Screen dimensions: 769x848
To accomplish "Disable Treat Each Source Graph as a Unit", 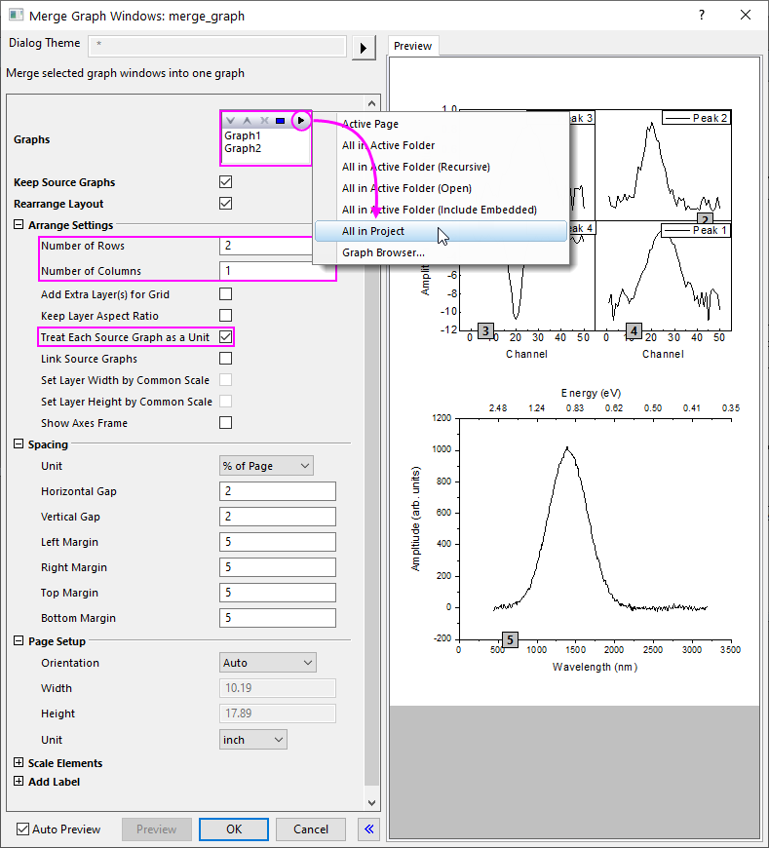I will coord(226,337).
